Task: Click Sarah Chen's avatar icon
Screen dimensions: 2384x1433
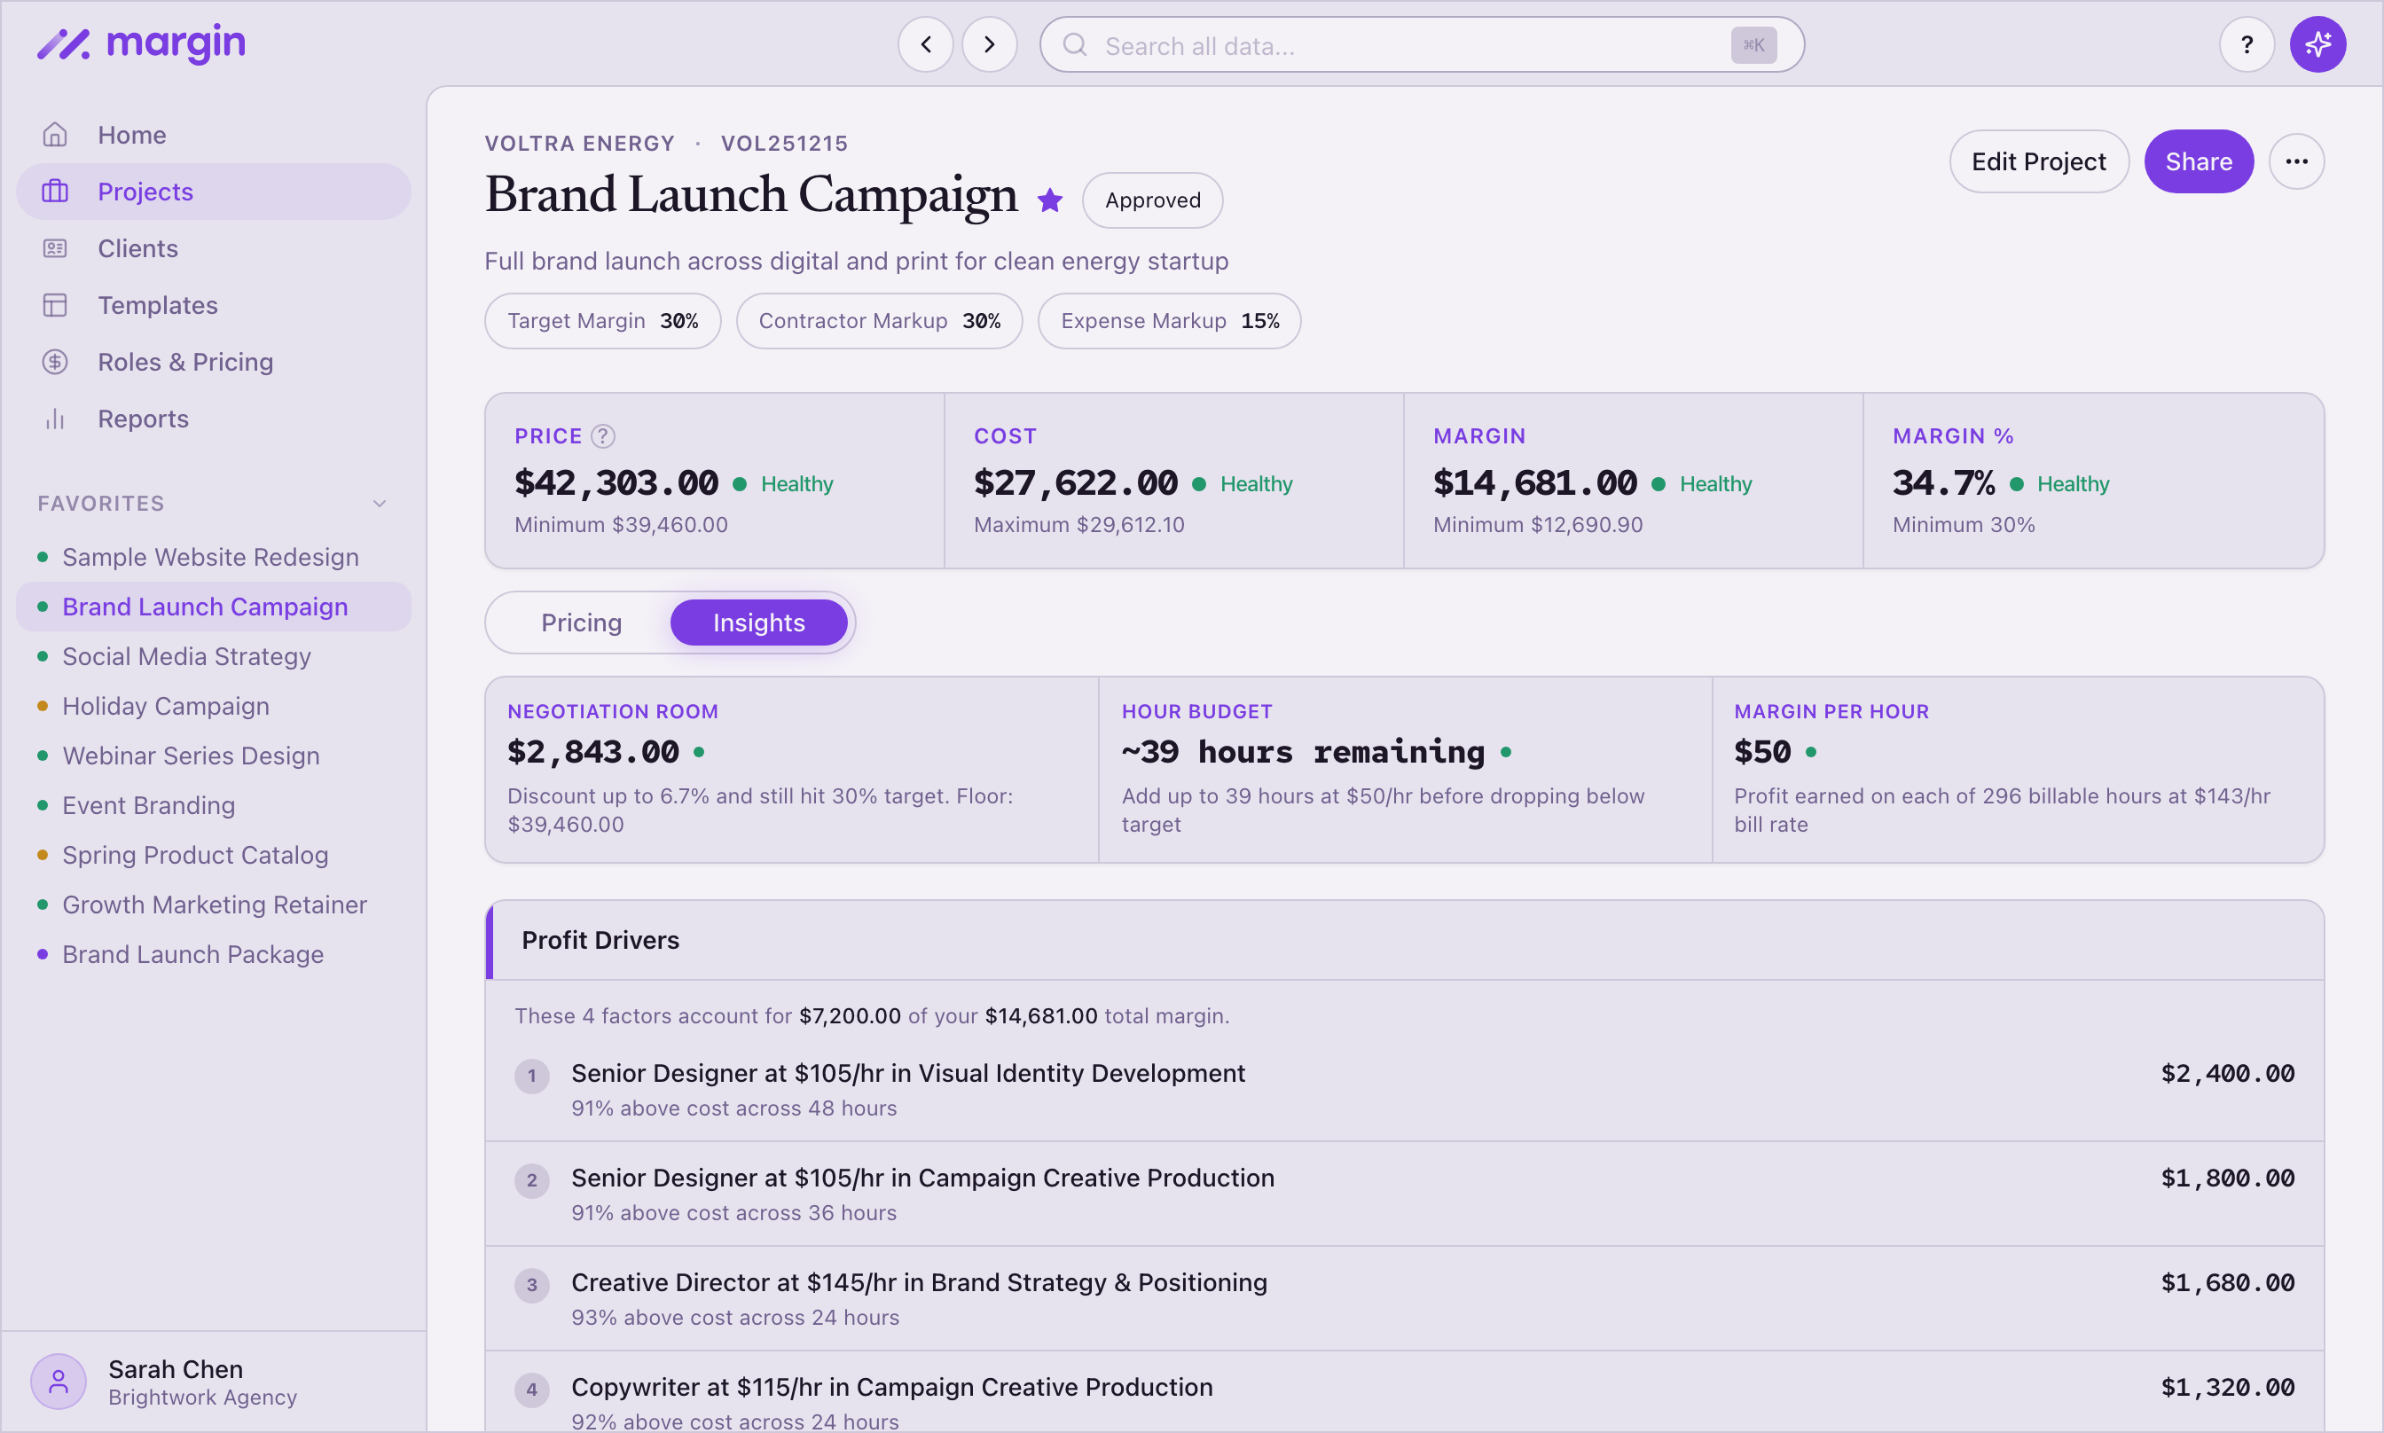Action: pos(59,1382)
